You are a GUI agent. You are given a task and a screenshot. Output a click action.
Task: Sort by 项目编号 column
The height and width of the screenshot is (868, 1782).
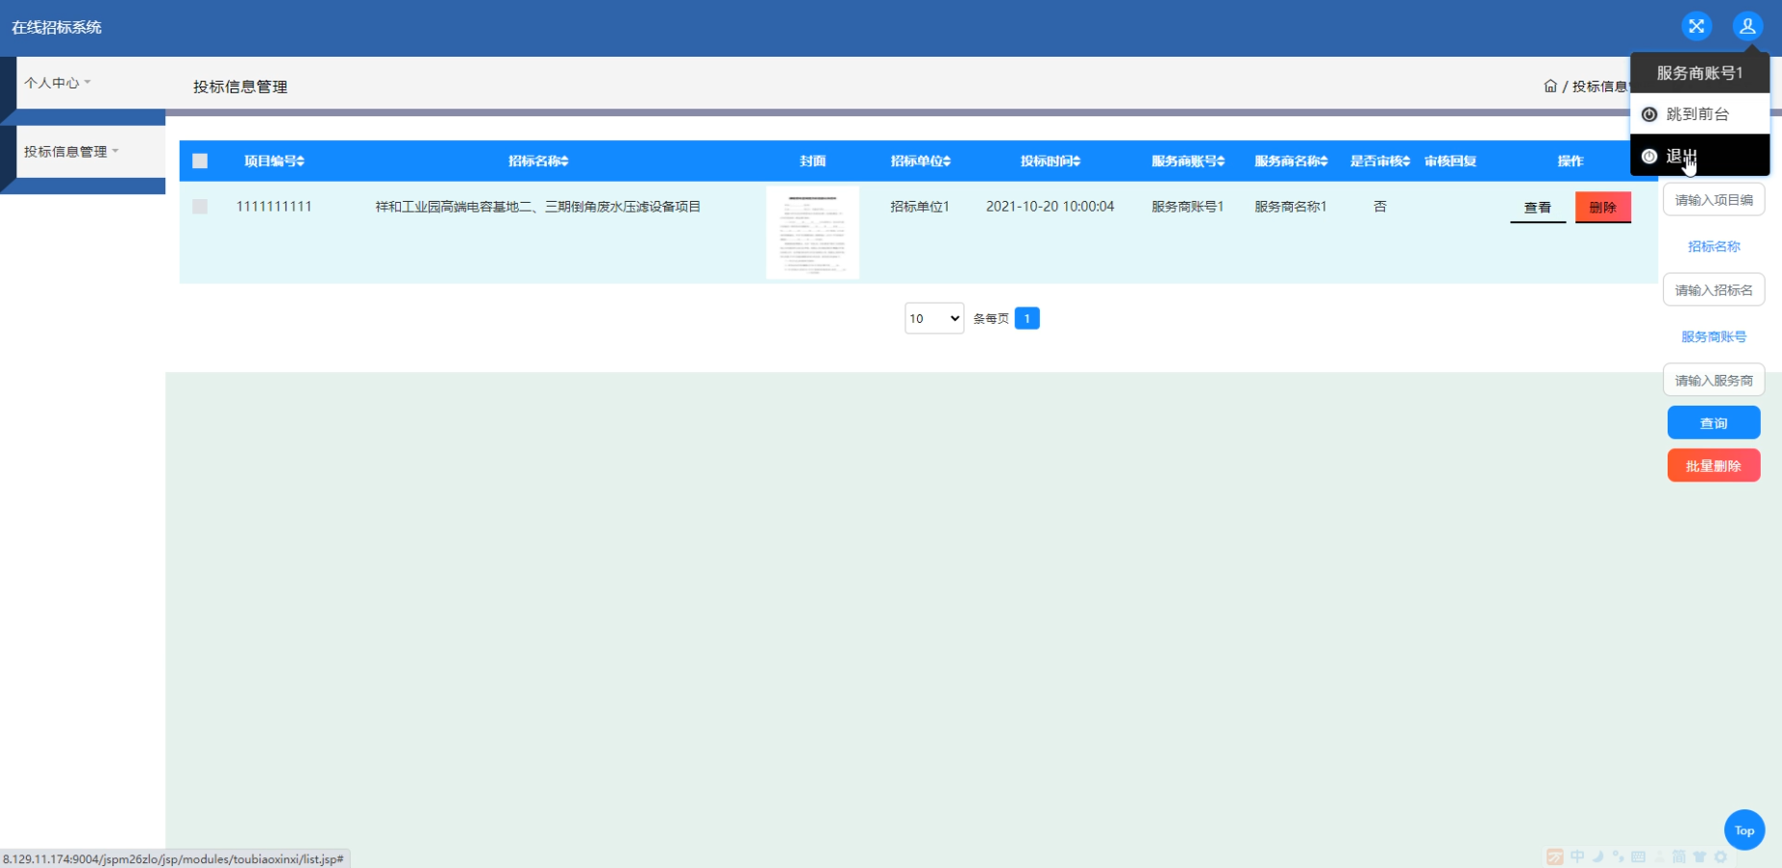click(x=274, y=161)
